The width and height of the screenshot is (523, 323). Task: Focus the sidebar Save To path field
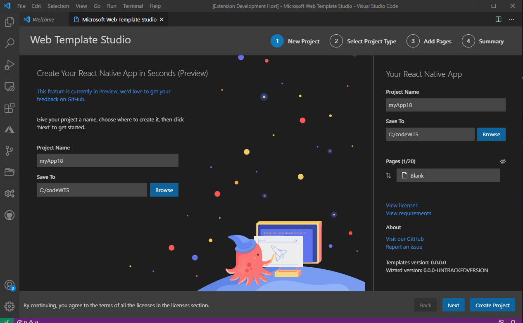click(x=430, y=134)
